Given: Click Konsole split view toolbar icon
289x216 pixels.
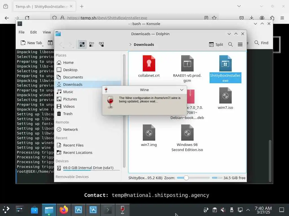Looking at the screenshot, I should point(50,43).
